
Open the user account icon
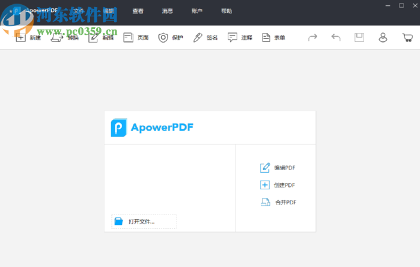383,37
